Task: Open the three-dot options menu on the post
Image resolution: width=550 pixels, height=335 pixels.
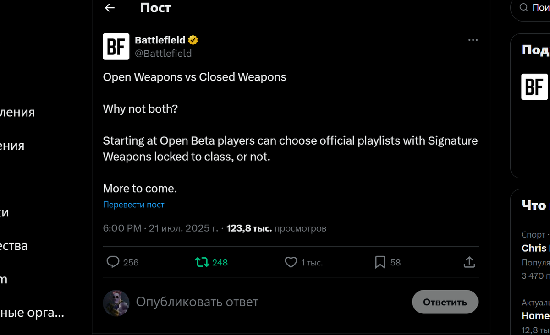Action: (473, 40)
